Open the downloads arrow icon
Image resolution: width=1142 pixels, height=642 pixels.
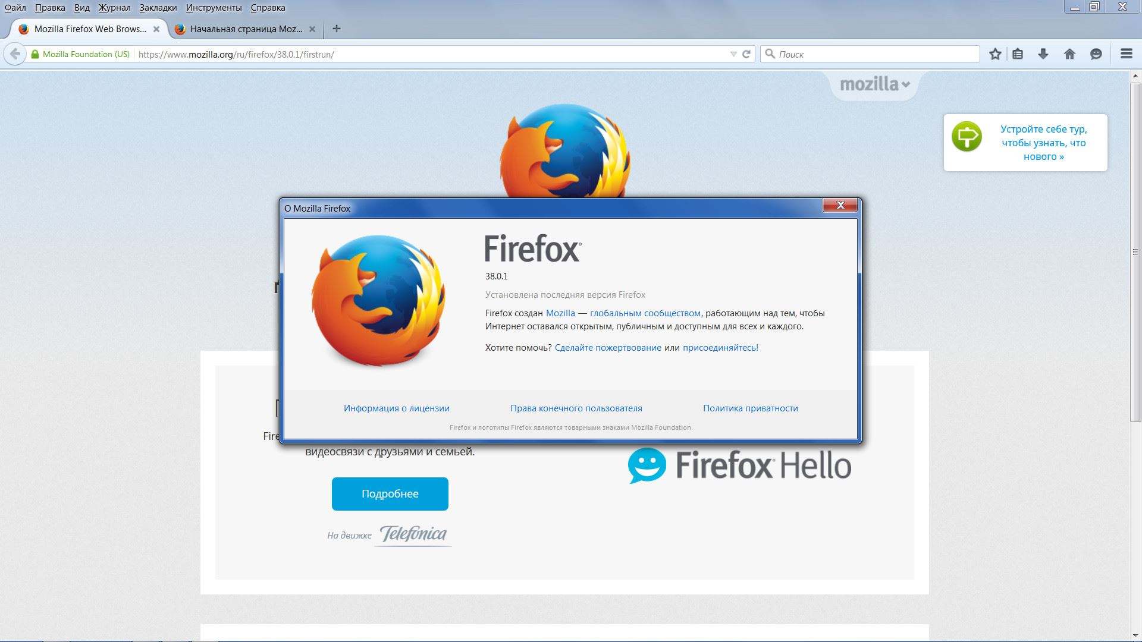click(x=1043, y=54)
